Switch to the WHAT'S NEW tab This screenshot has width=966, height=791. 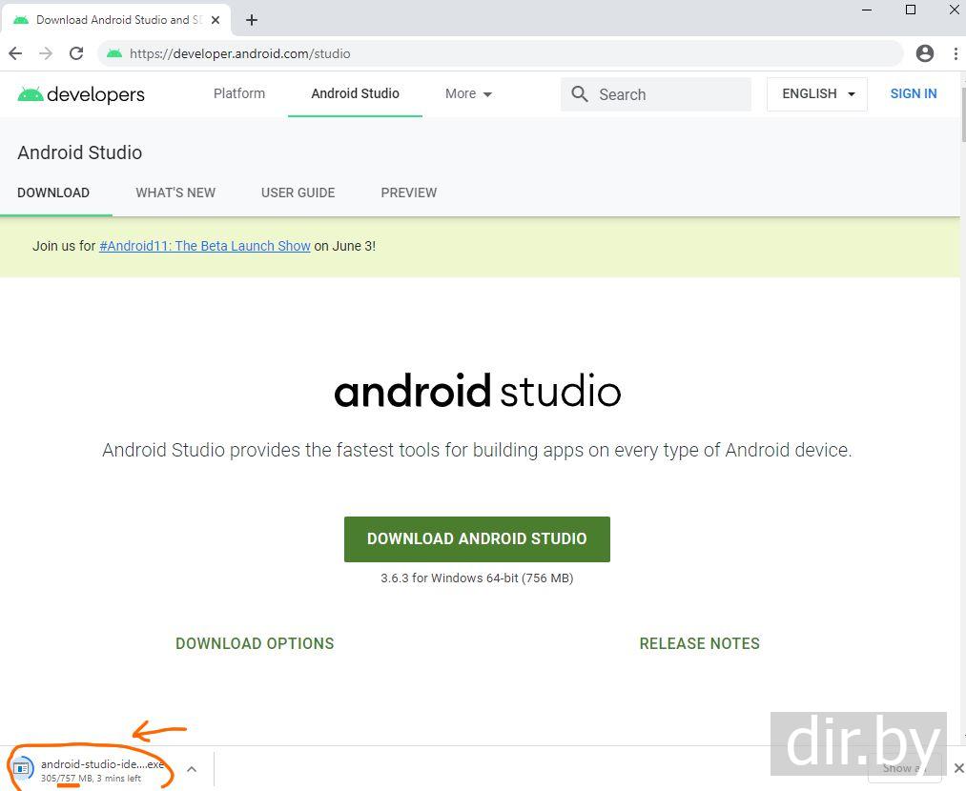tap(175, 193)
